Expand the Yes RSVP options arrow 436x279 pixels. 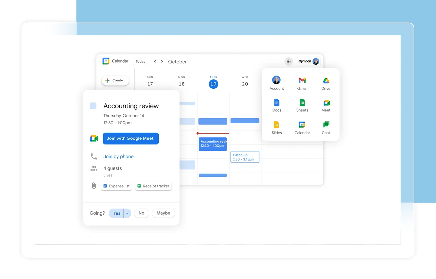pyautogui.click(x=127, y=213)
